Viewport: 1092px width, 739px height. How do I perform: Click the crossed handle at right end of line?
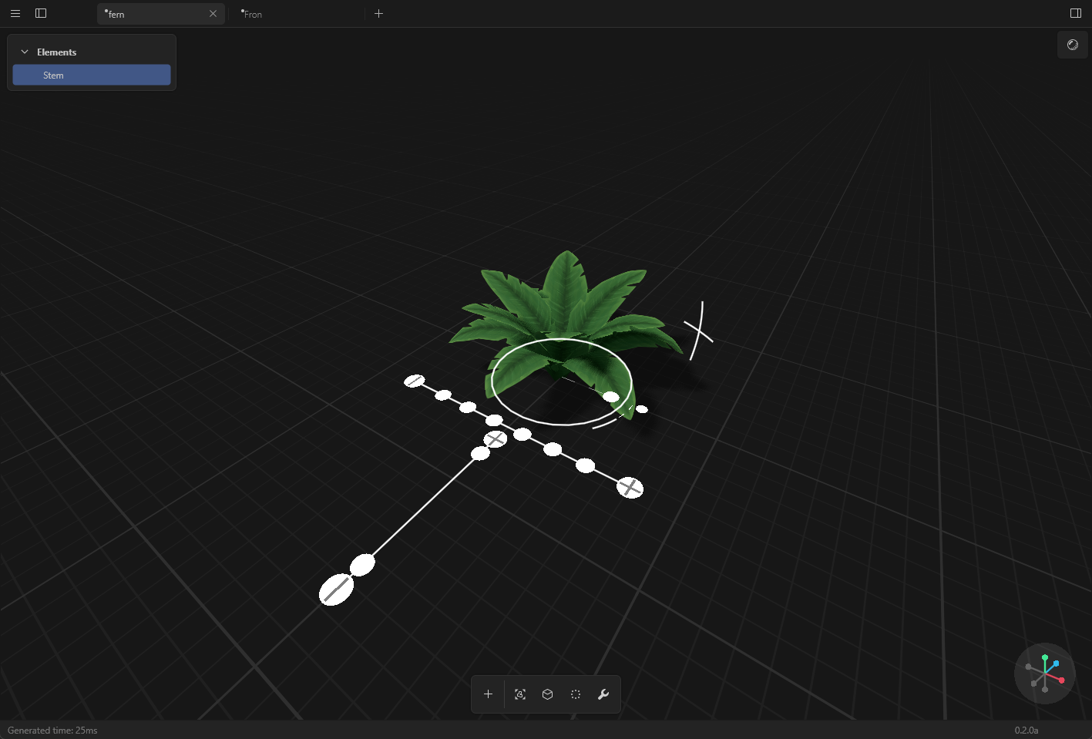pyautogui.click(x=630, y=488)
